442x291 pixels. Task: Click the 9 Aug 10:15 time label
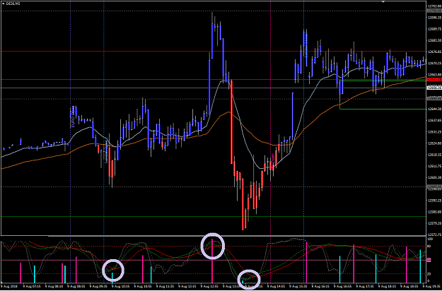coord(120,285)
